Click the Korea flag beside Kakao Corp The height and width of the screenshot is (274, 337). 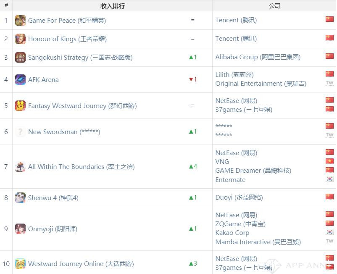[329, 232]
